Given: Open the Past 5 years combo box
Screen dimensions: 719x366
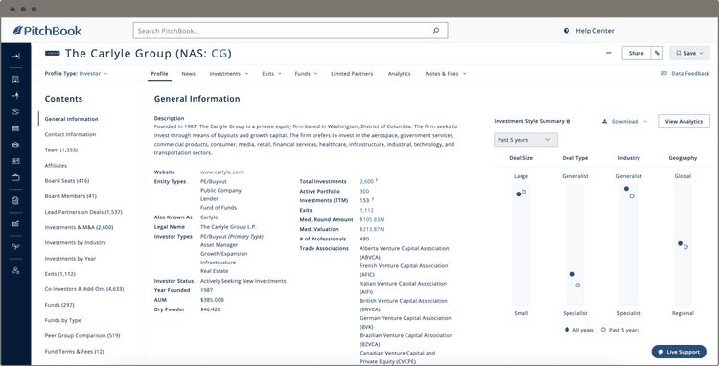Looking at the screenshot, I should coord(525,140).
